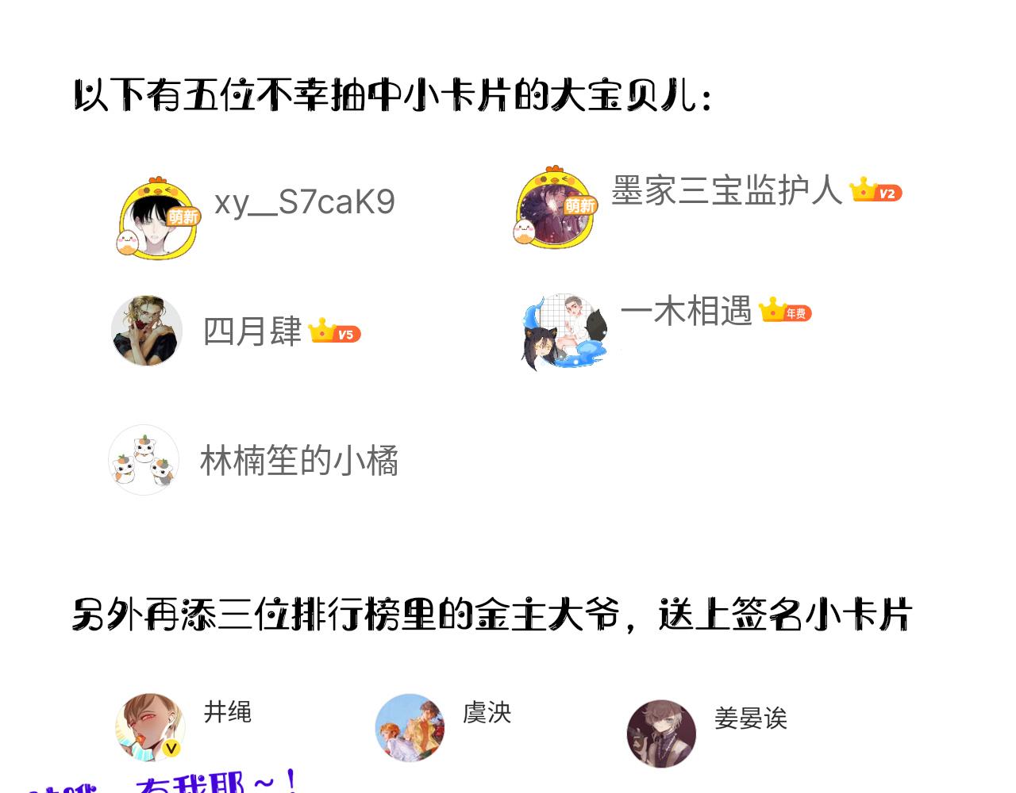Click the username 四月肆
Screen dimensions: 1016x793
(x=252, y=331)
